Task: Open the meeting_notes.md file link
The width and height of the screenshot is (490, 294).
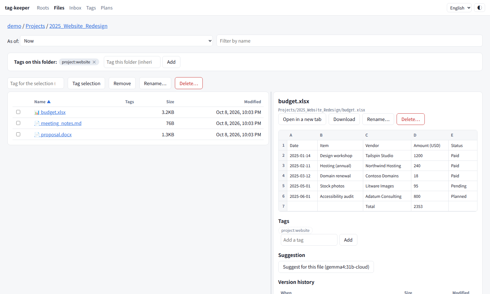Action: pyautogui.click(x=61, y=123)
